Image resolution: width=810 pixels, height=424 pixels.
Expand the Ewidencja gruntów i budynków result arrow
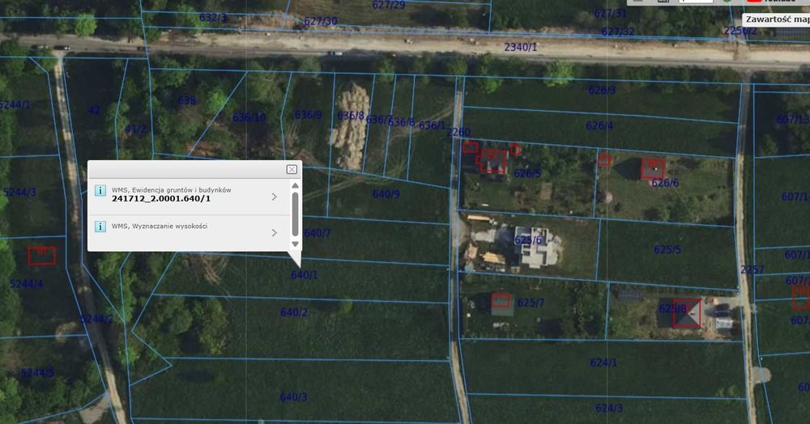click(x=275, y=197)
